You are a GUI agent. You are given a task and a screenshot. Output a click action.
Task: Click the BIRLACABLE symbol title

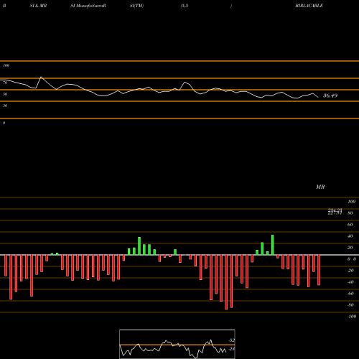coord(309,6)
